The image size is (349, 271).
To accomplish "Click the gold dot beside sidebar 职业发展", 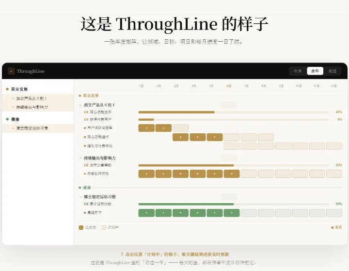I will (7, 89).
